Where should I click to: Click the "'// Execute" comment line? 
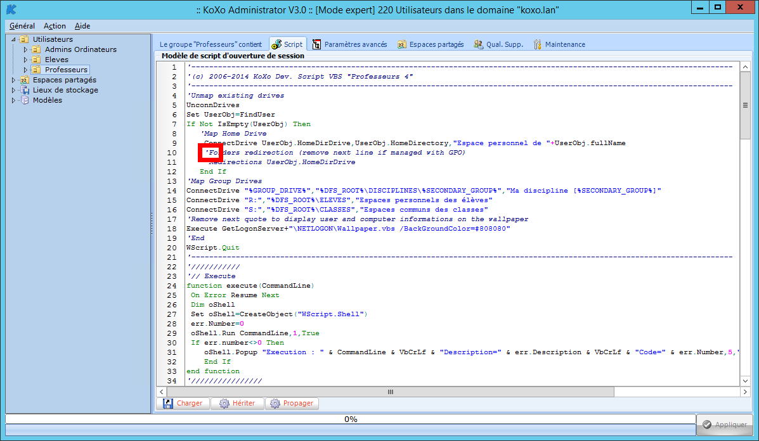point(212,276)
